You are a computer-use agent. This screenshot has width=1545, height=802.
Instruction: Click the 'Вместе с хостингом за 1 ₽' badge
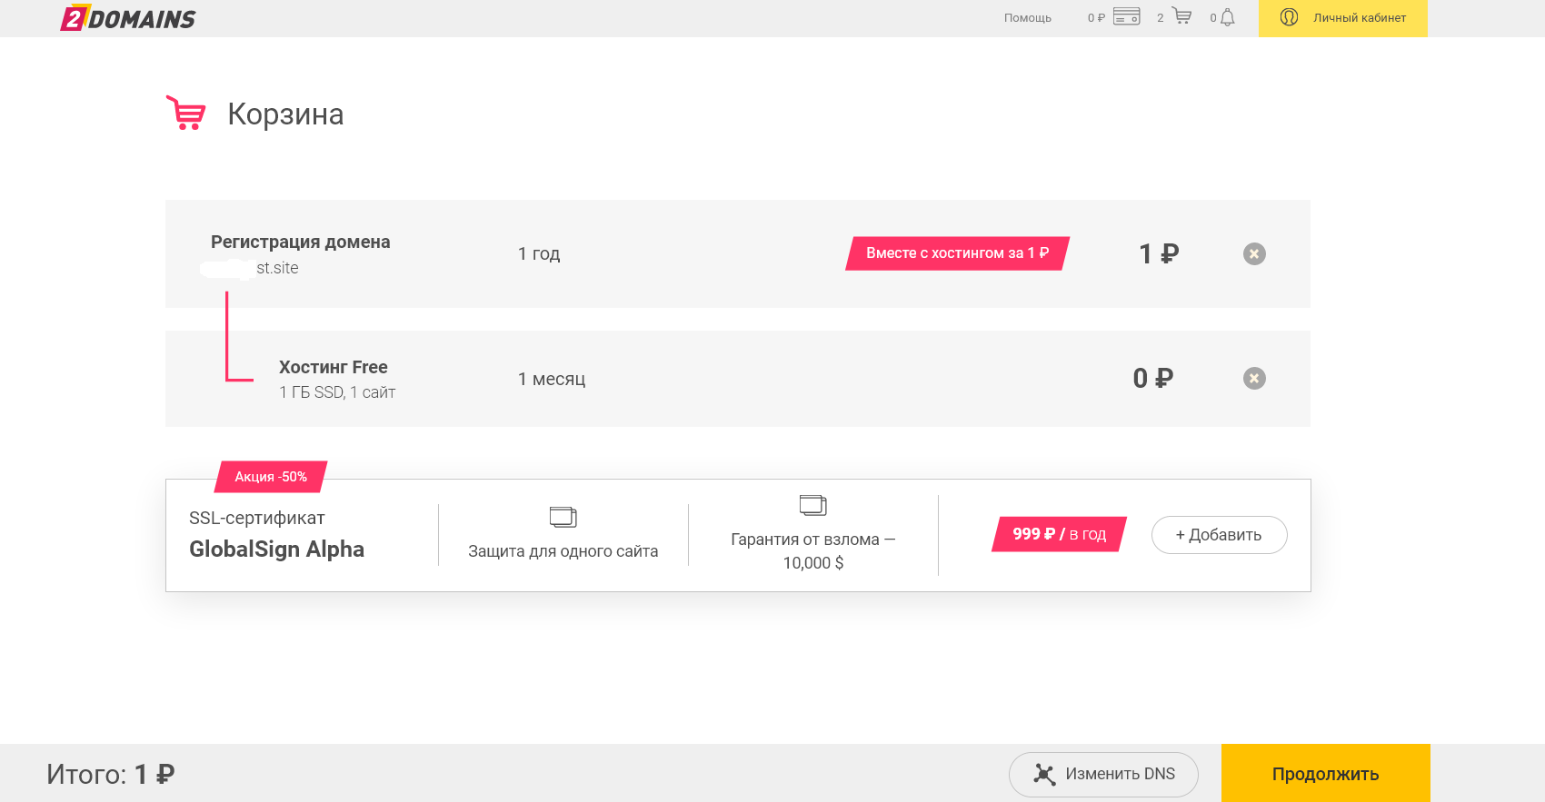coord(957,253)
